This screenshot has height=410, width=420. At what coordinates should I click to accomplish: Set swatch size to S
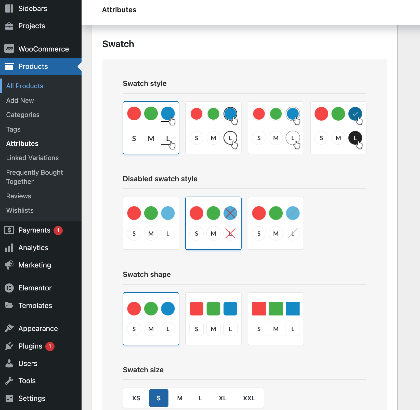[159, 398]
